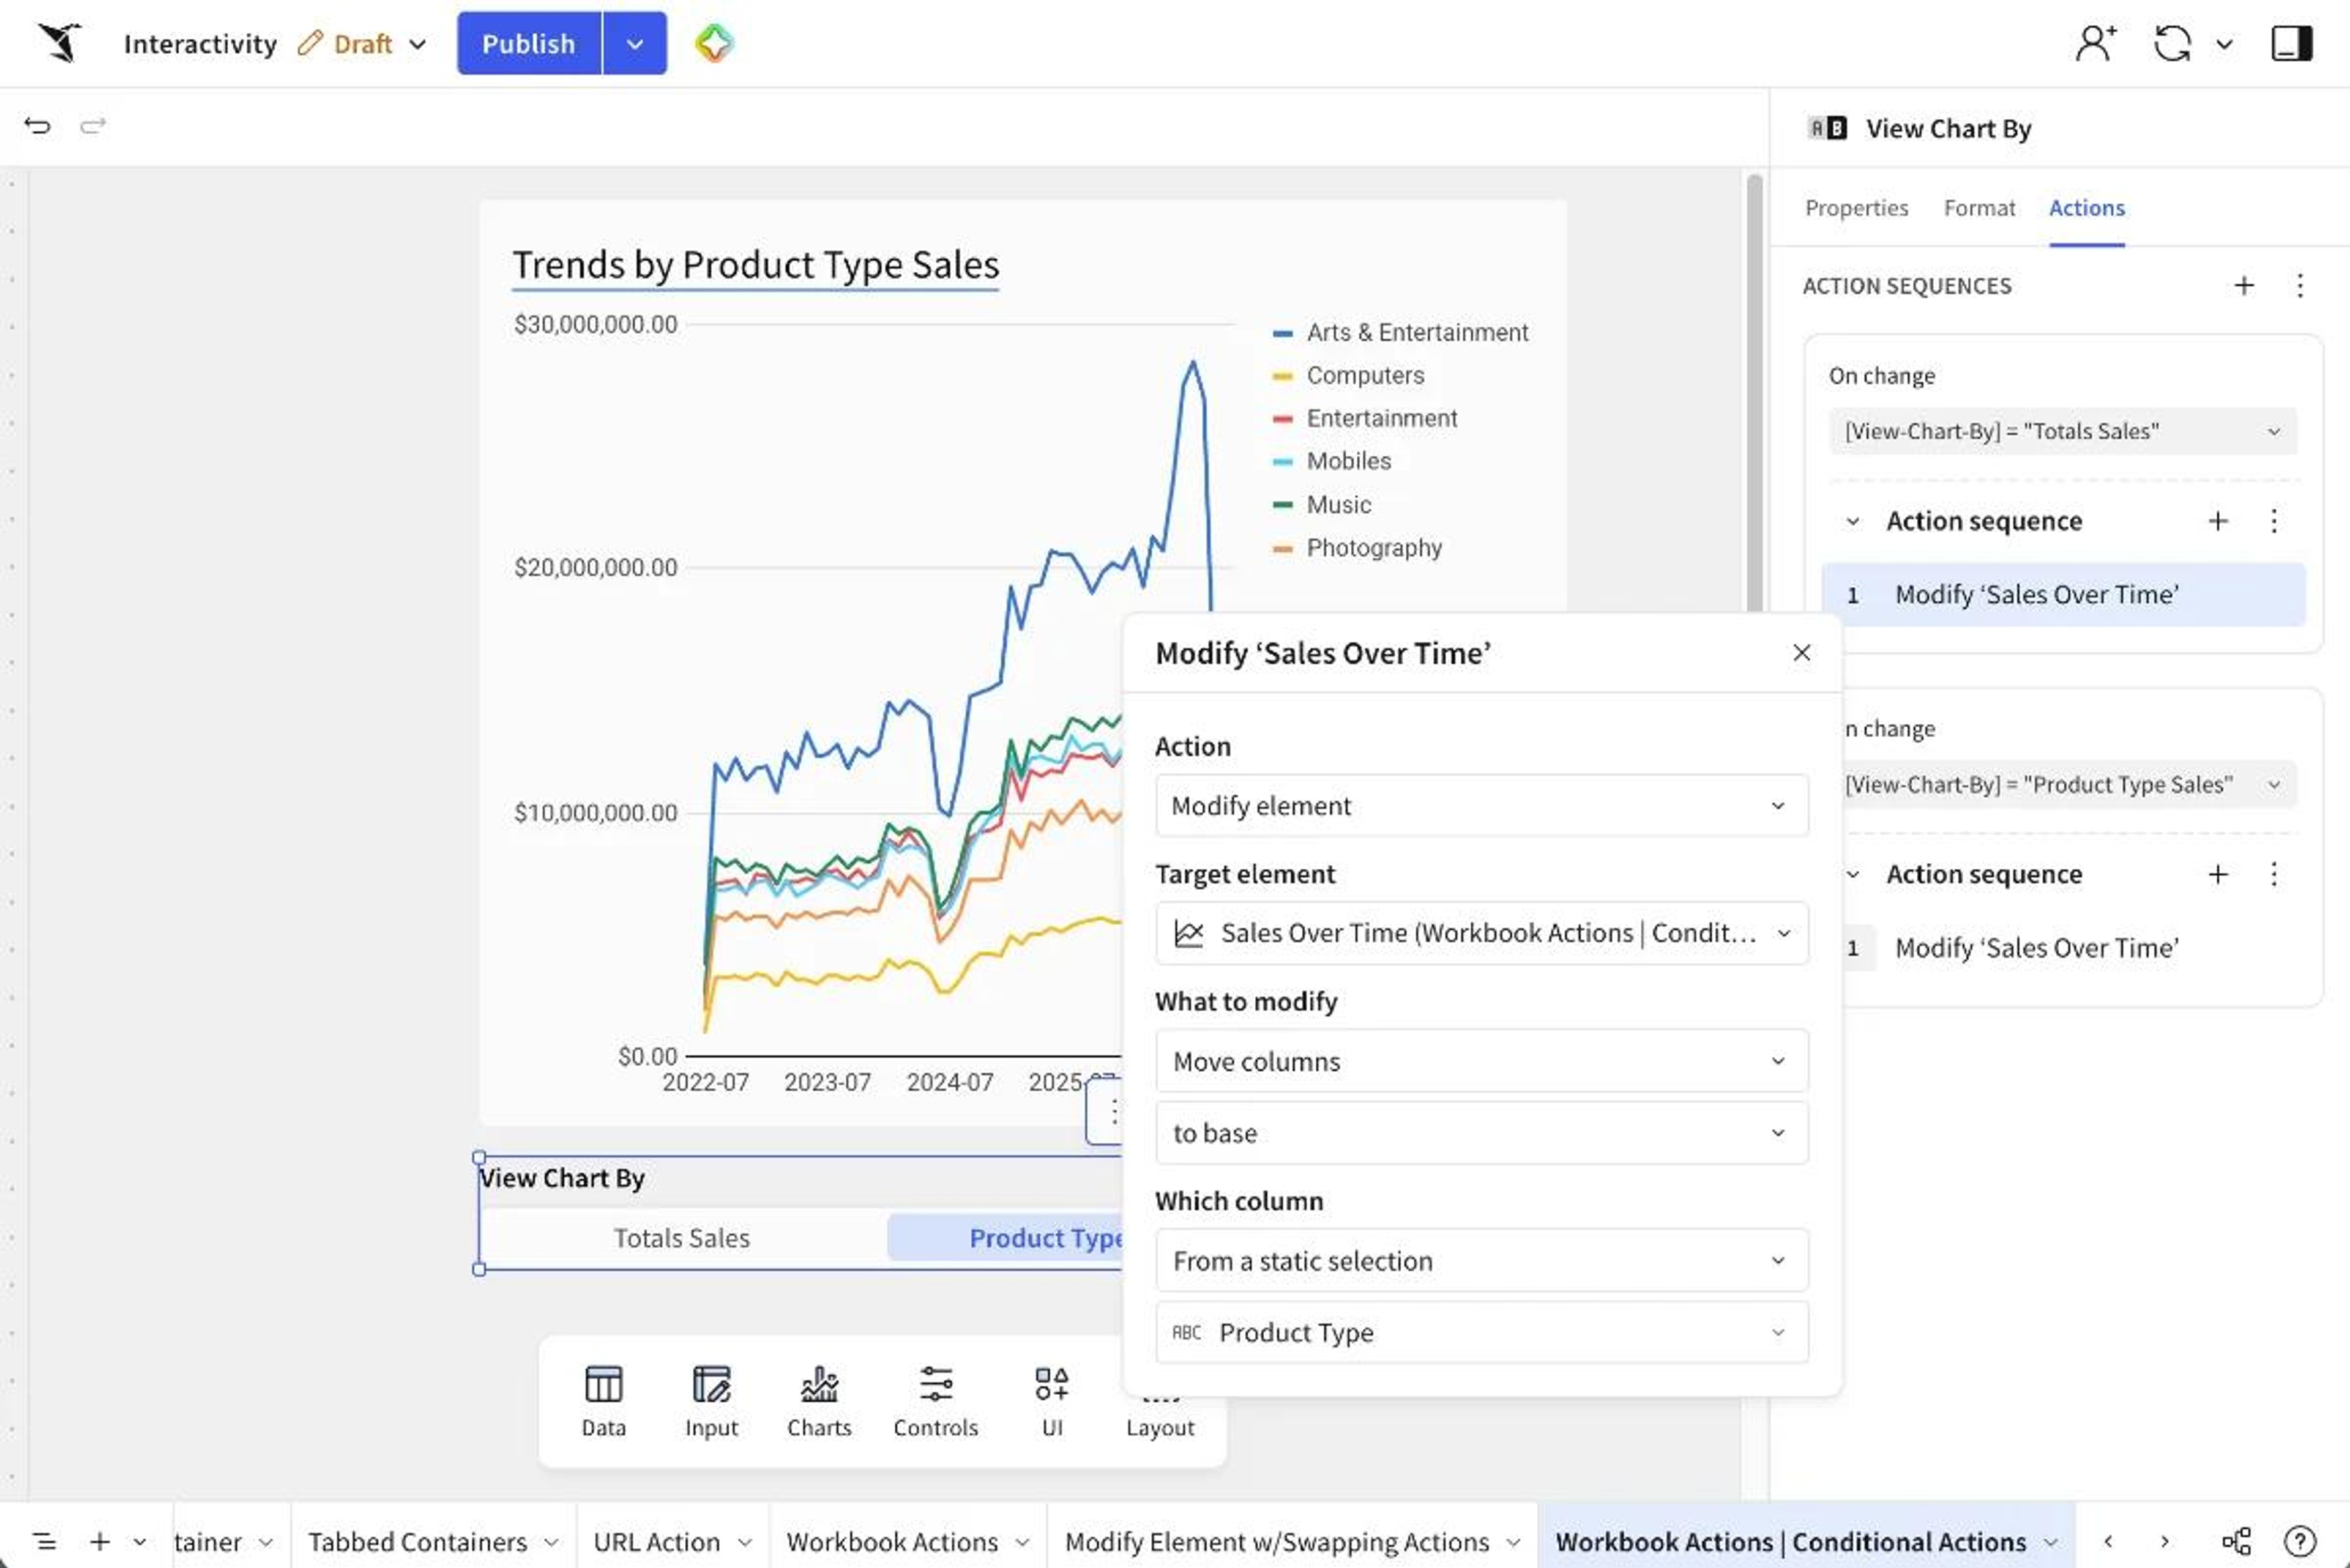Open the Controls element menu

(935, 1401)
